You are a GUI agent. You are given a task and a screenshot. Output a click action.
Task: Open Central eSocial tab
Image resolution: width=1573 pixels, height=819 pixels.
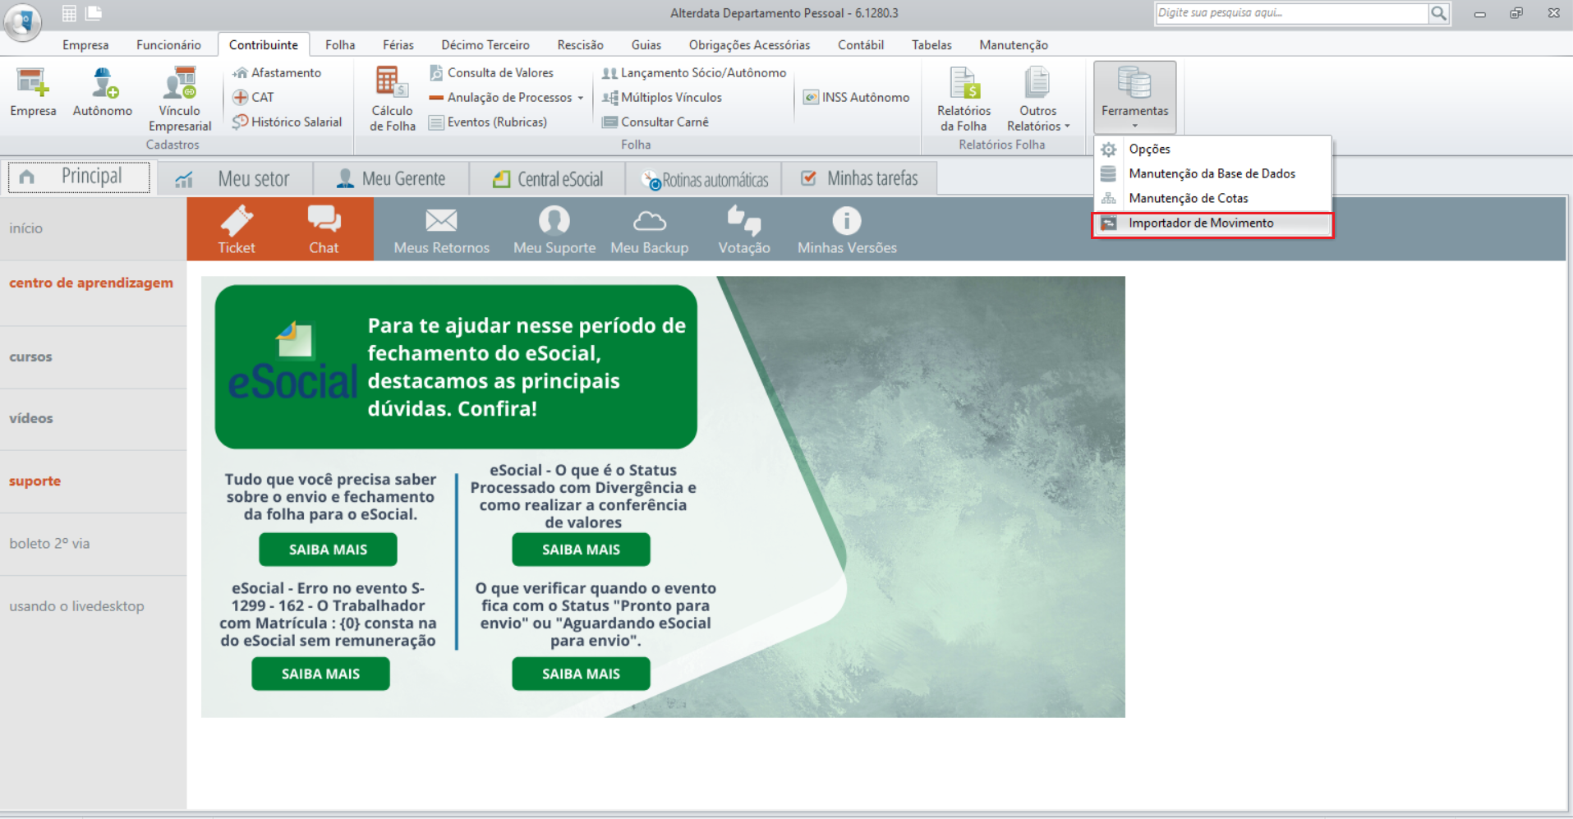[548, 178]
